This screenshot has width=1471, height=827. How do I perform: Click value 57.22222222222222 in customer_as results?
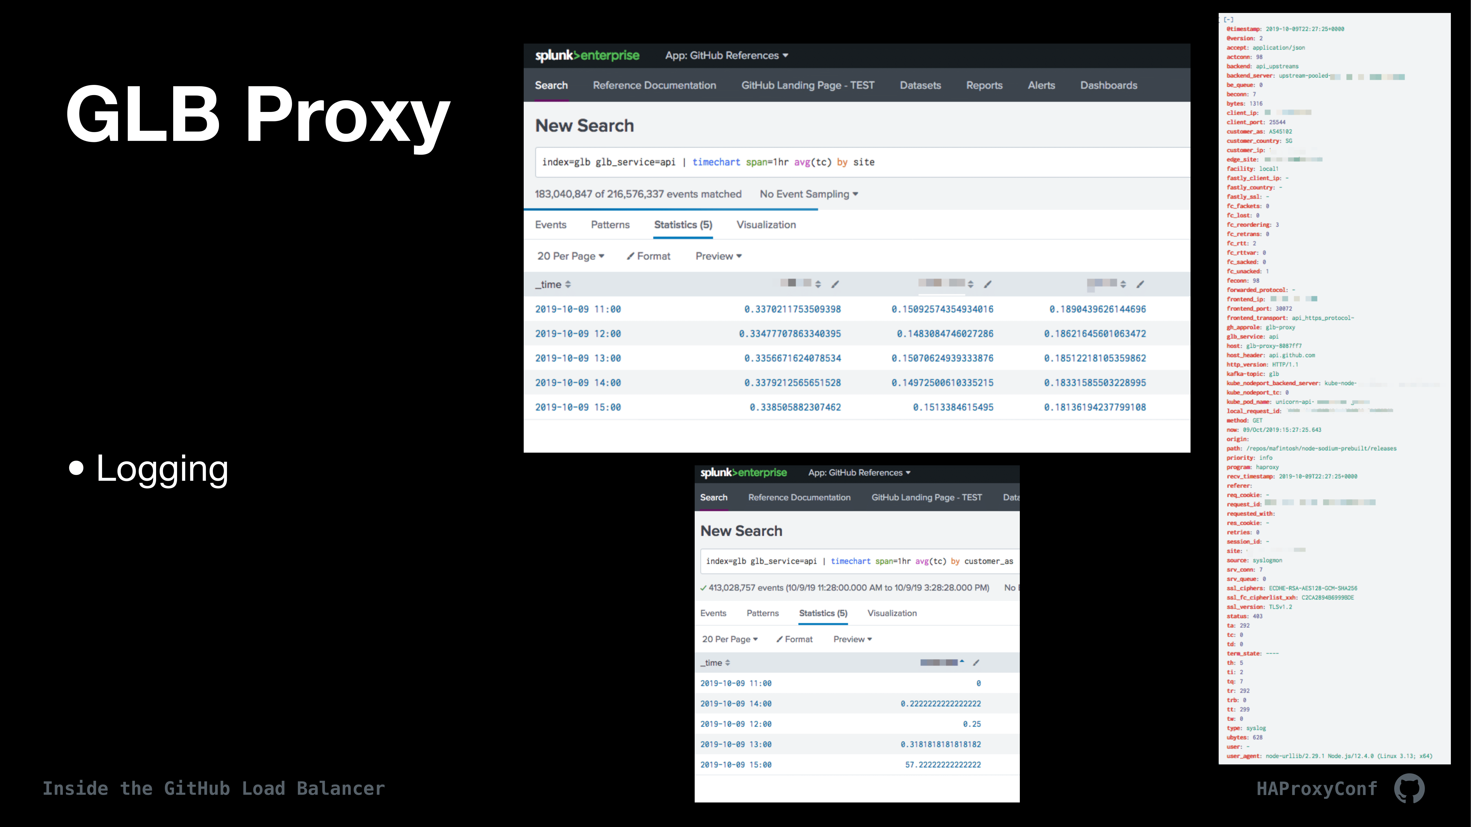tap(943, 765)
